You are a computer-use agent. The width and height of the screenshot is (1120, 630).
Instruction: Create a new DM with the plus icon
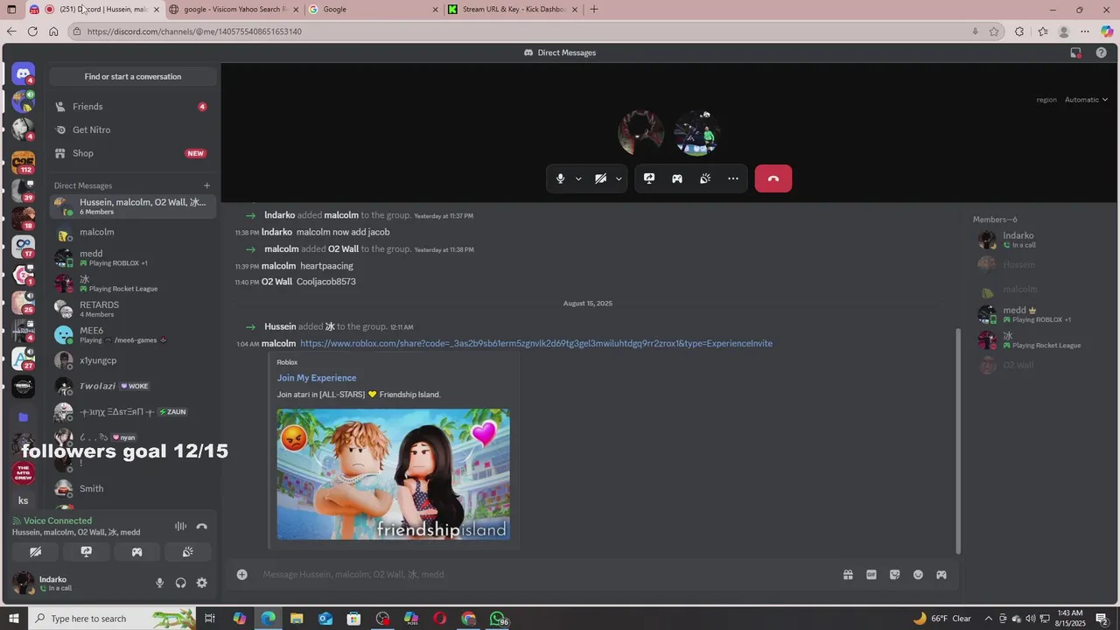(x=207, y=185)
